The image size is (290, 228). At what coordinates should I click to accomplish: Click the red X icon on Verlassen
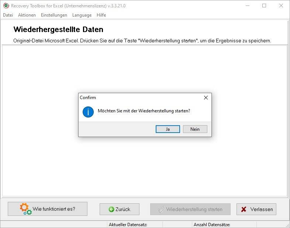(x=244, y=209)
